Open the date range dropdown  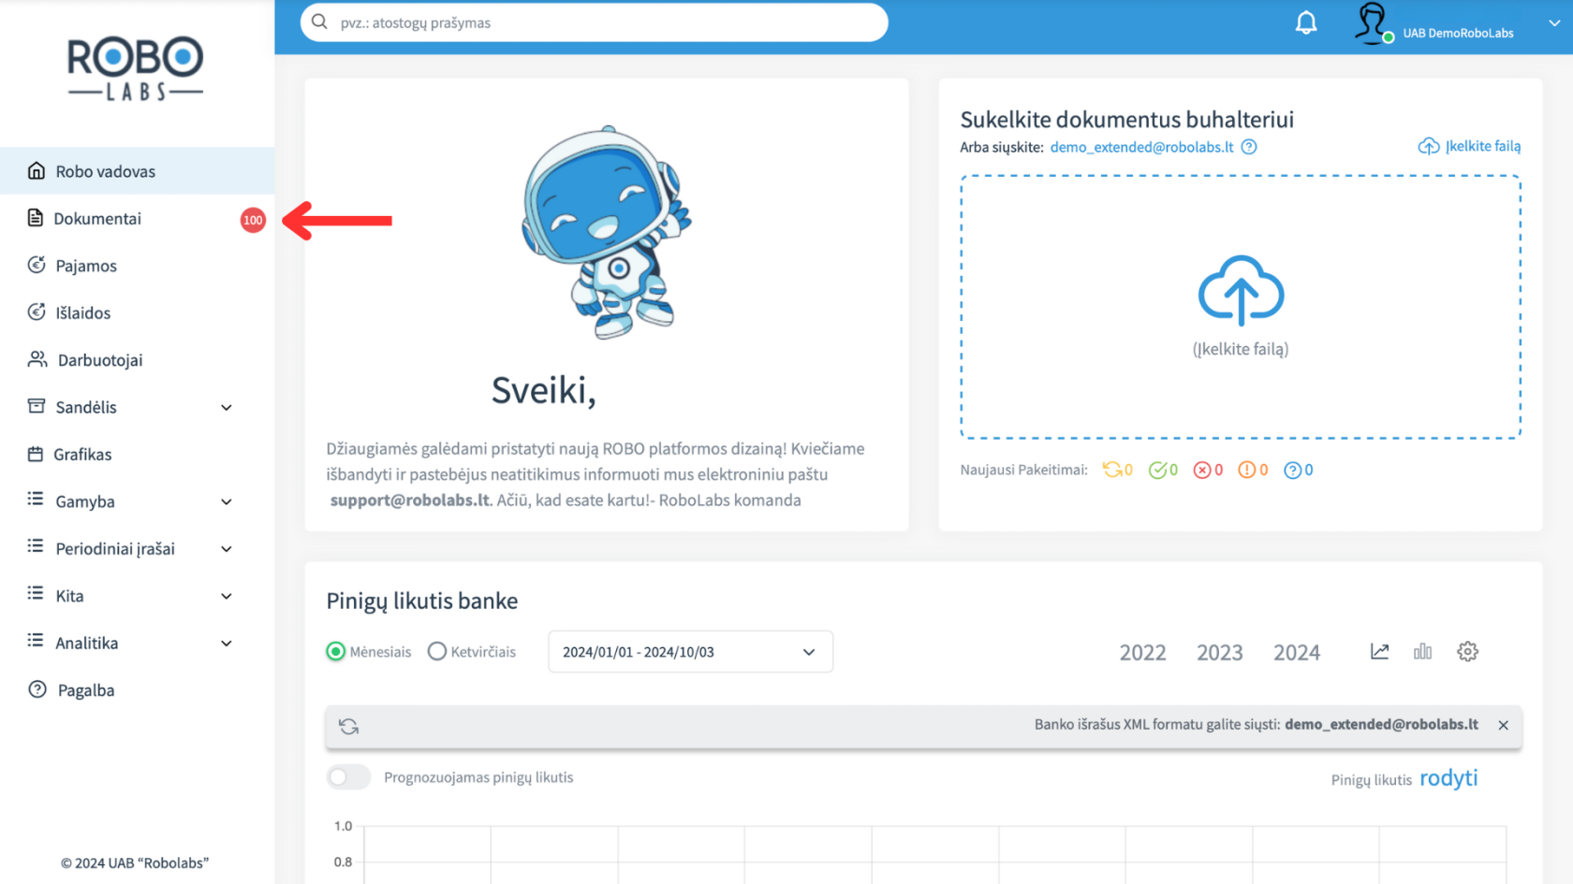tap(690, 652)
